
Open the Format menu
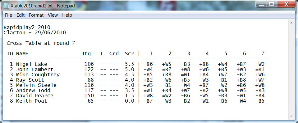pos(36,15)
